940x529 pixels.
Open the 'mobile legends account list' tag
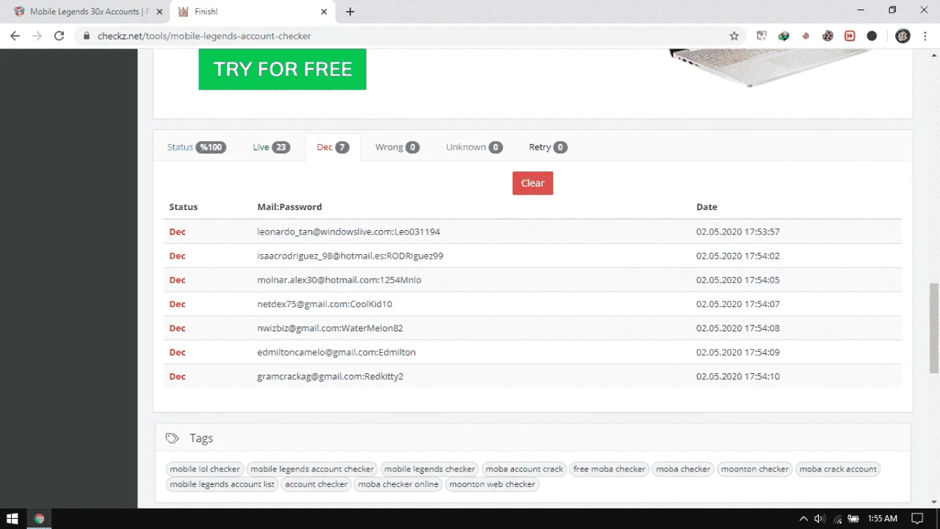[x=223, y=484]
